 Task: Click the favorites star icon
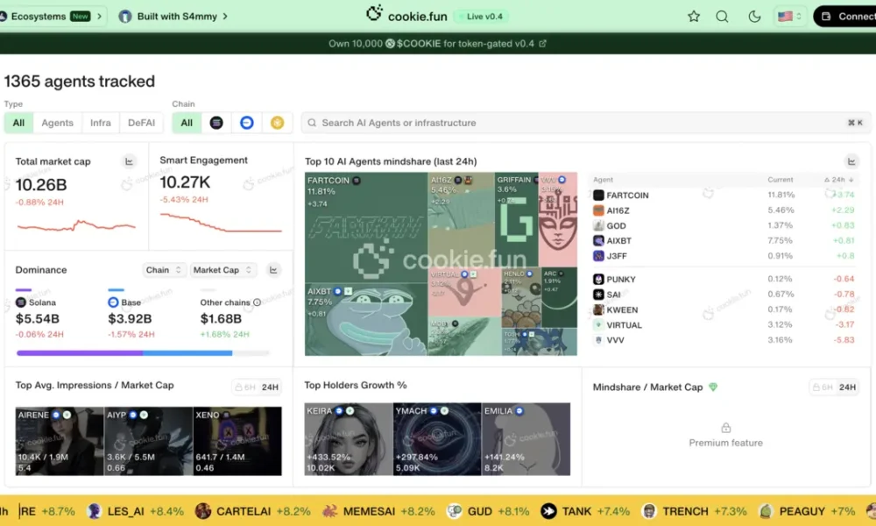tap(693, 16)
